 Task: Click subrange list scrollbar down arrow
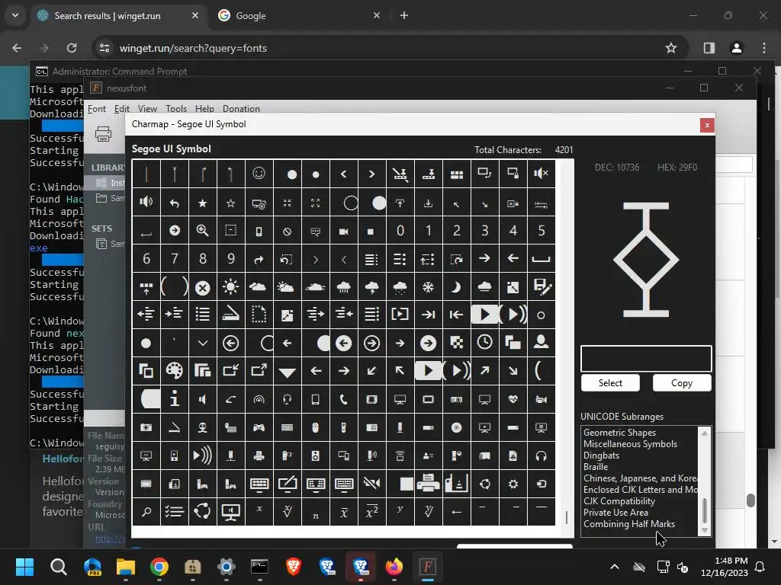704,530
